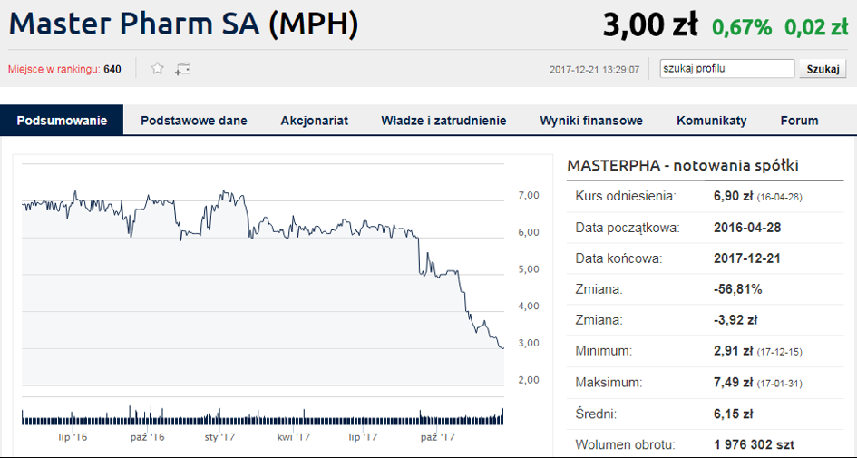Screen dimensions: 857x458
Task: Open the Podsumowanie tab
Action: (62, 121)
